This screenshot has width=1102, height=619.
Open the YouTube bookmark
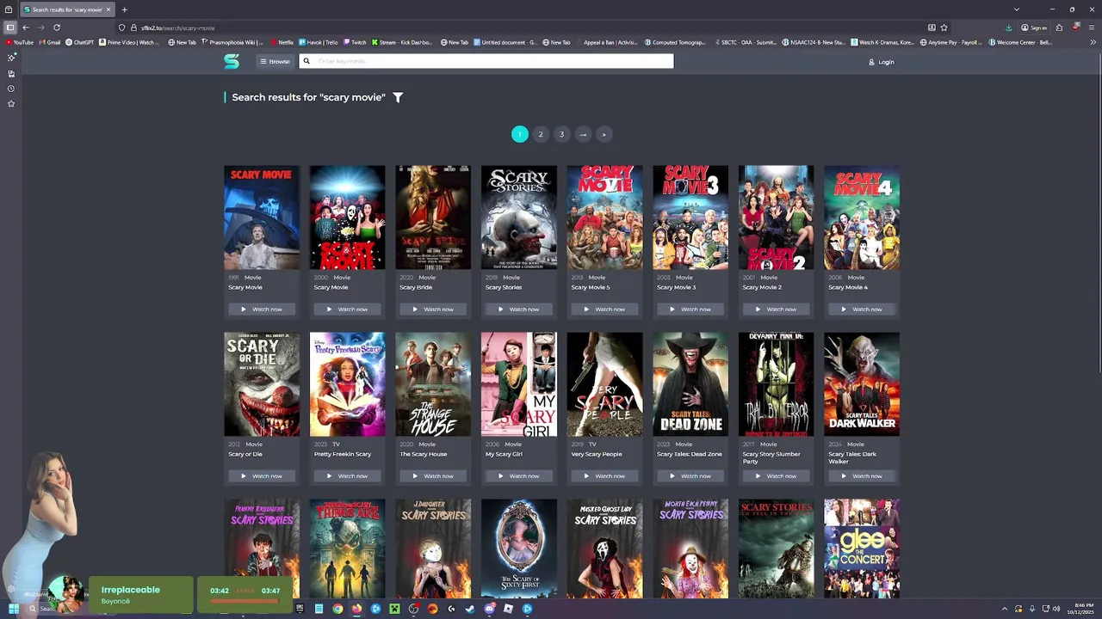click(20, 42)
